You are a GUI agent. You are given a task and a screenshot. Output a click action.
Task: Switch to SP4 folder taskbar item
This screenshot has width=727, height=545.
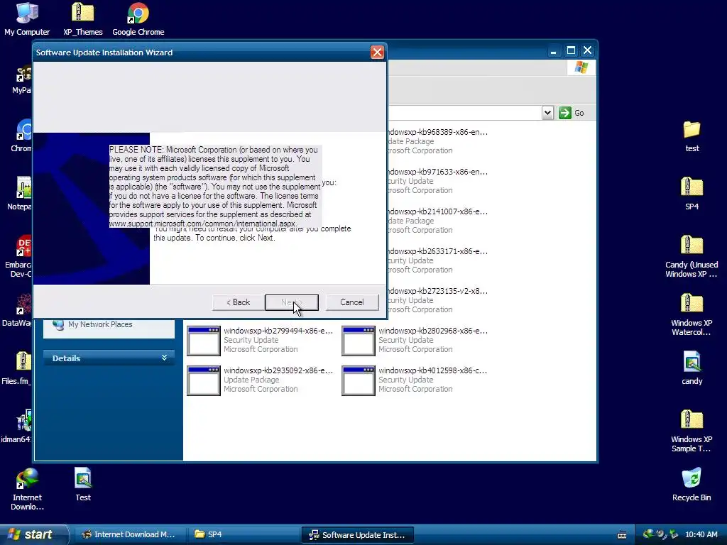(244, 535)
